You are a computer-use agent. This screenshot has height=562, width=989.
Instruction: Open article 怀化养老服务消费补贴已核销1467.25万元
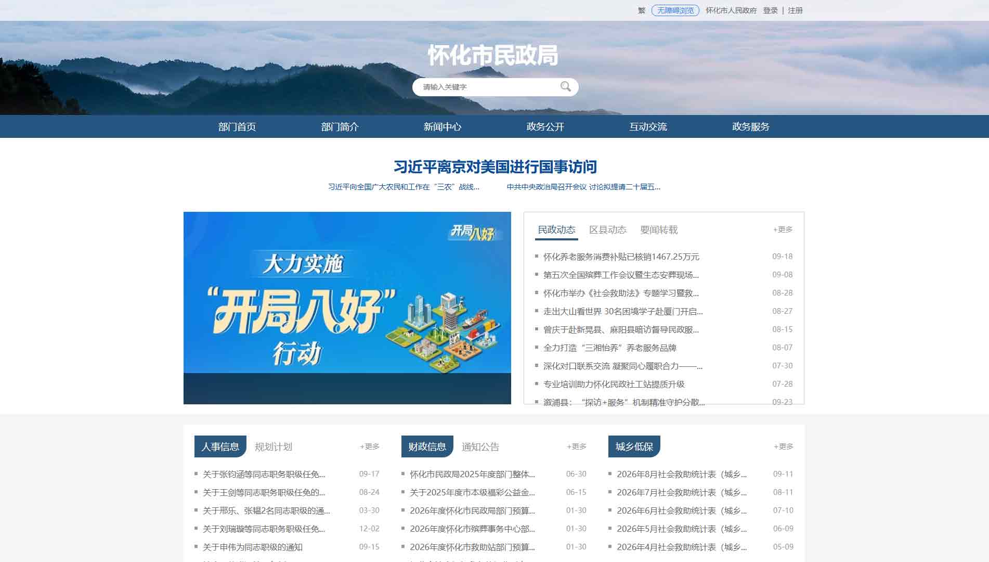click(621, 257)
